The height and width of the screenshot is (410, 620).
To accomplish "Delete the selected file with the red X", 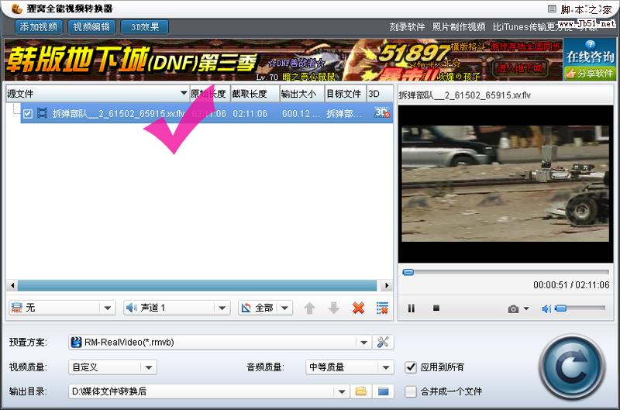I will [358, 308].
